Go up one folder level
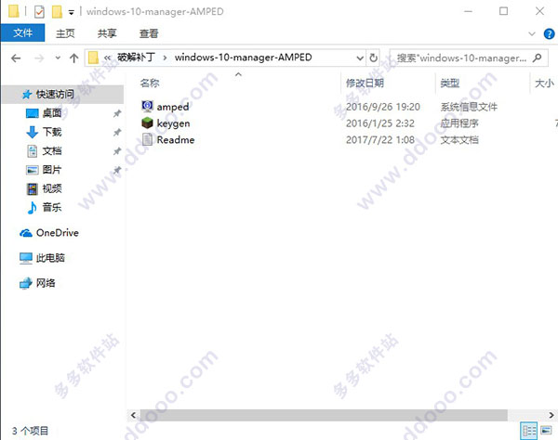Image resolution: width=558 pixels, height=440 pixels. click(x=74, y=58)
